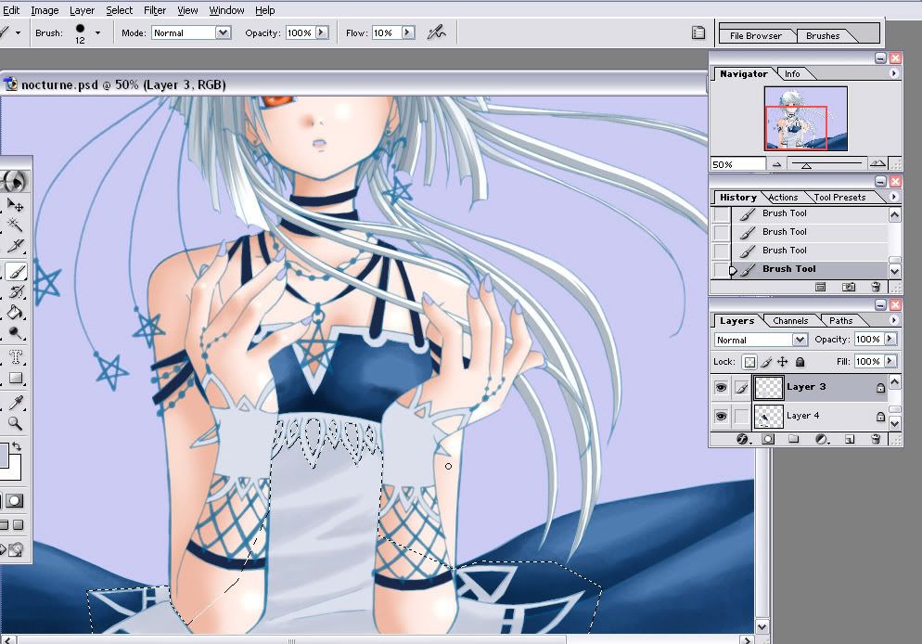Swap foreground and background colors
The width and height of the screenshot is (922, 644).
pyautogui.click(x=17, y=446)
